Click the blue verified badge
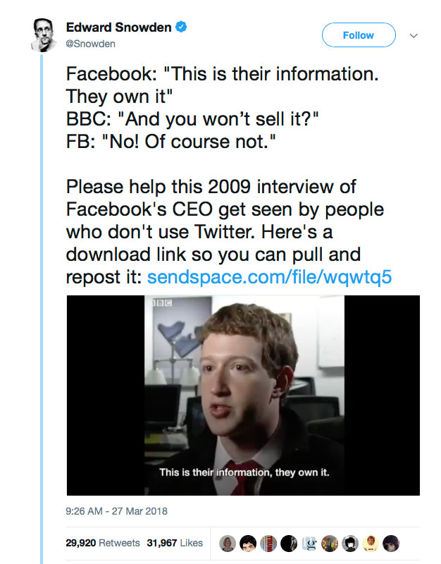 point(181,28)
